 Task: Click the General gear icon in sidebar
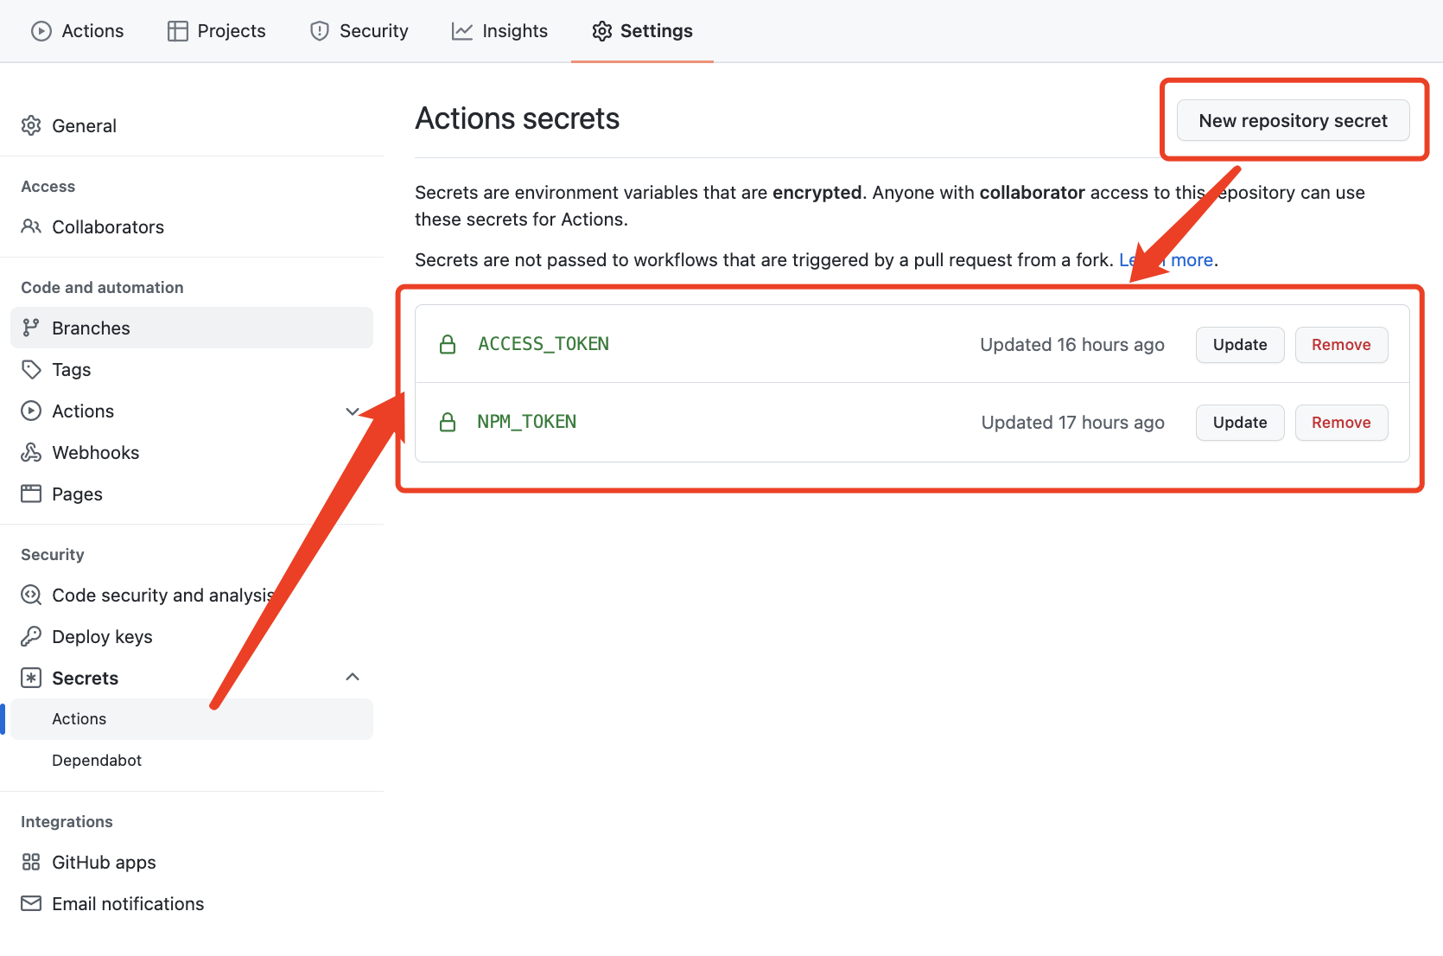click(x=31, y=125)
